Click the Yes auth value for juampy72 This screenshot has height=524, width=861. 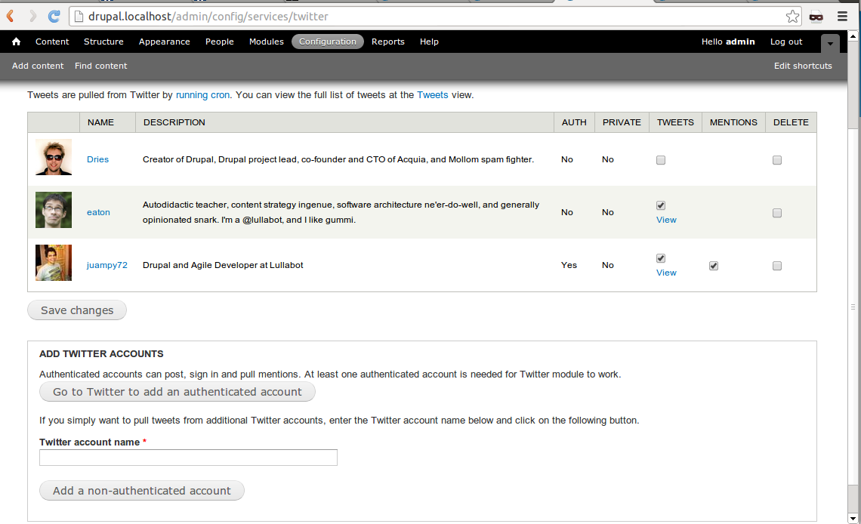tap(569, 265)
